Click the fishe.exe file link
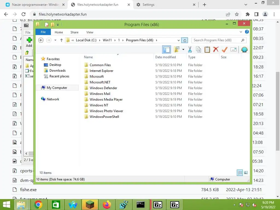280x210 pixels. click(28, 190)
